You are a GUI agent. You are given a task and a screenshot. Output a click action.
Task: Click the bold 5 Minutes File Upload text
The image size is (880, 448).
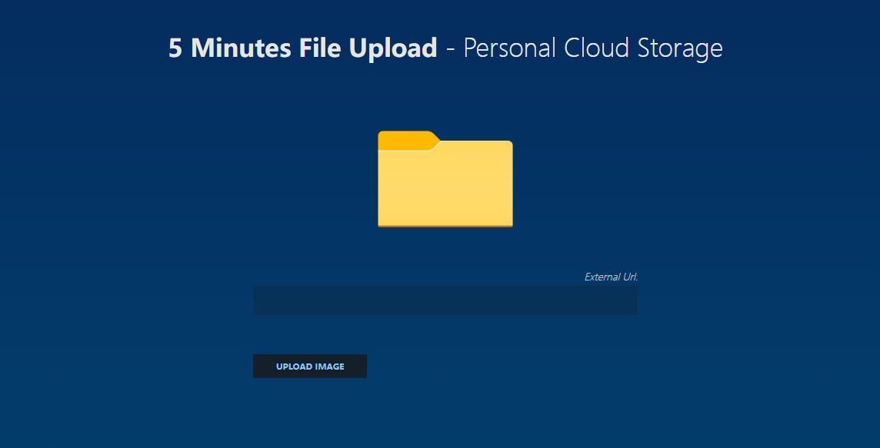pyautogui.click(x=303, y=48)
